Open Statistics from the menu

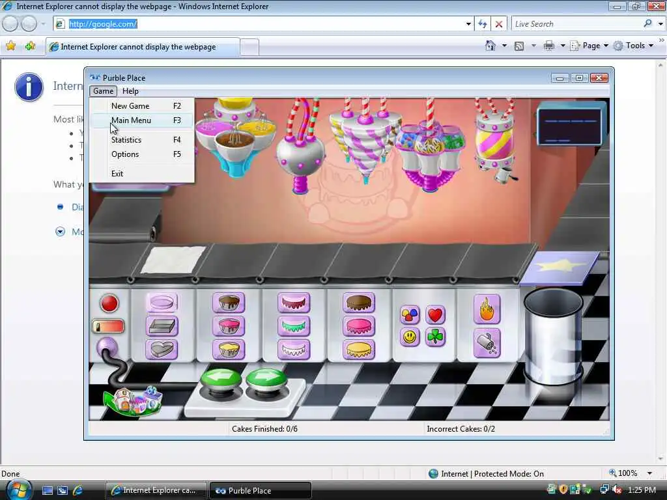click(x=143, y=140)
